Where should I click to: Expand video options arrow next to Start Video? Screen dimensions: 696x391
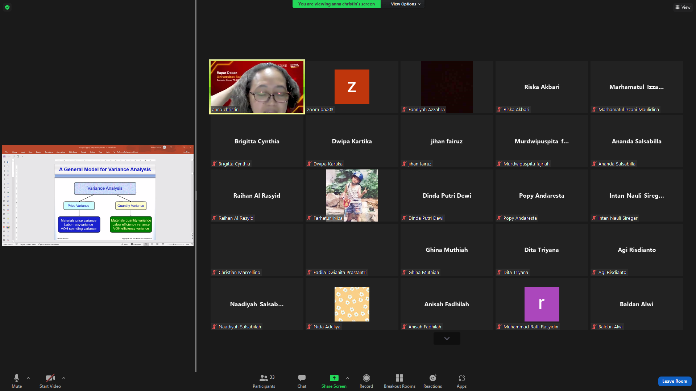coord(64,378)
